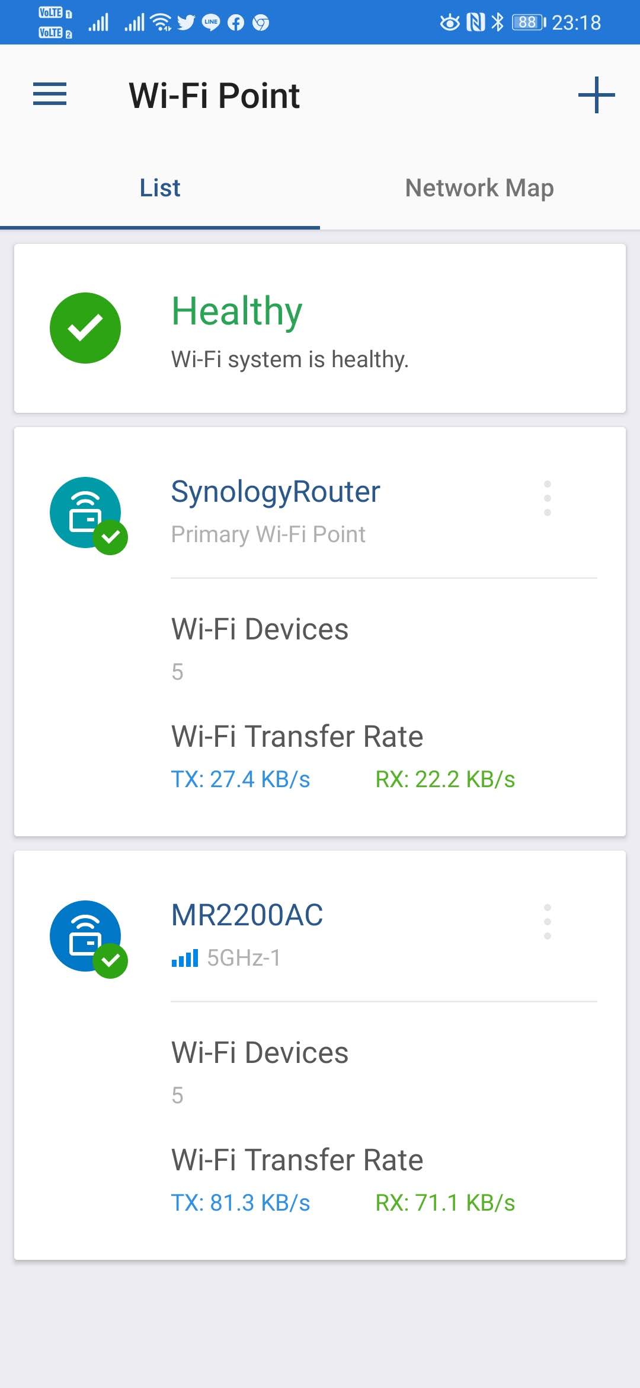Tap Wi-Fi Devices count under SynologyRouter
Viewport: 640px width, 1388px height.
coord(178,672)
